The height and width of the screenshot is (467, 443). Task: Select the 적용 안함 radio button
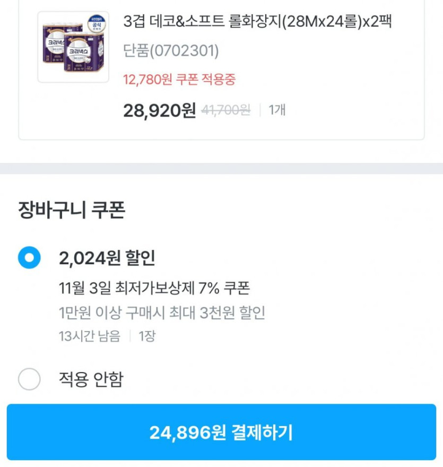click(29, 379)
